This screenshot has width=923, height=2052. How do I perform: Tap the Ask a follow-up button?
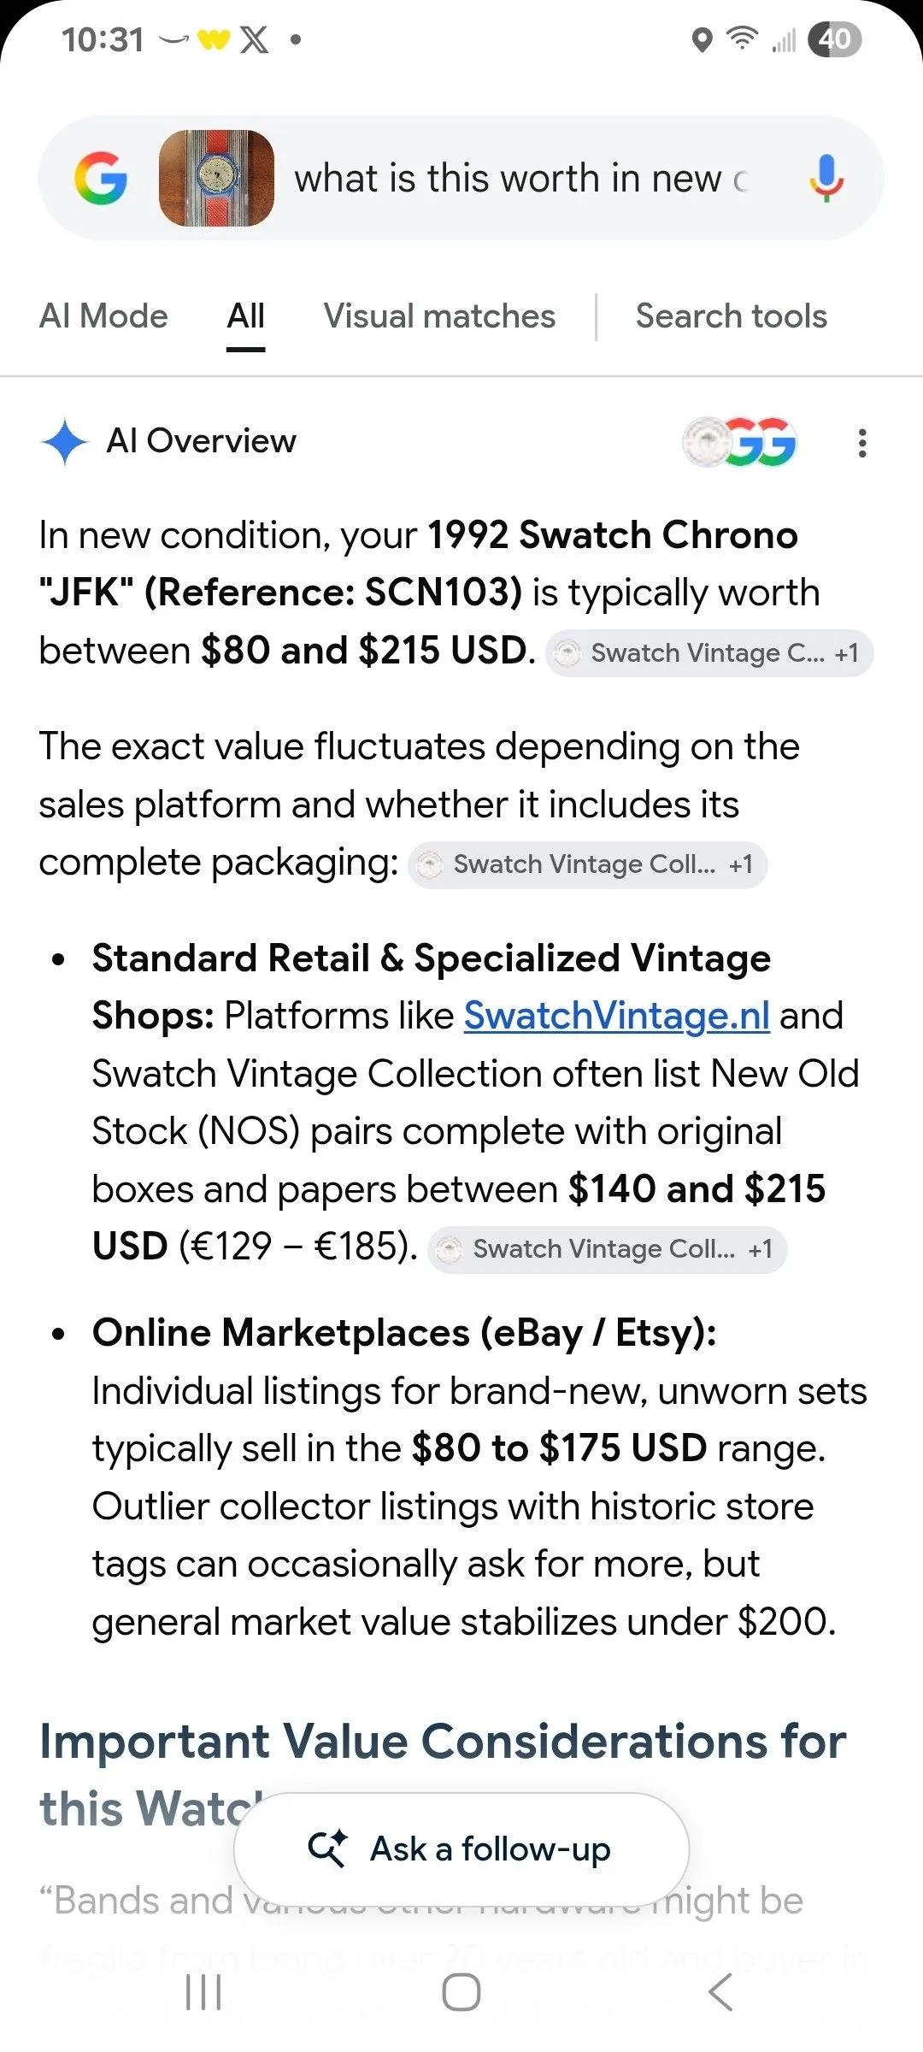[461, 1849]
